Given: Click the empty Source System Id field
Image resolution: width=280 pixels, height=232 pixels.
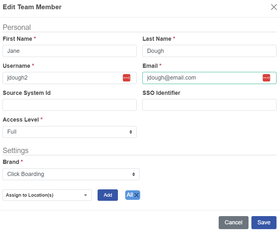Looking at the screenshot, I should 69,105.
